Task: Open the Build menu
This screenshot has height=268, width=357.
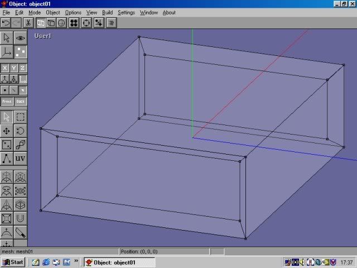Action: coord(107,12)
